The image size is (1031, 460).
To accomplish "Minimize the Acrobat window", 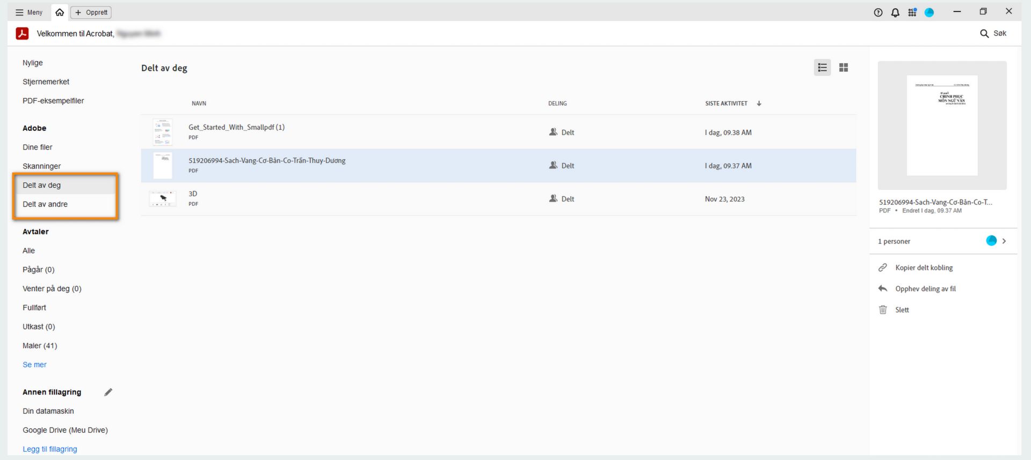I will (957, 11).
